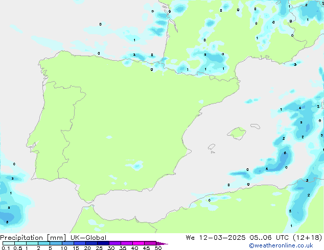Click the '50' legend scale label
Viewport: 324px width, 250px height.
158,248
